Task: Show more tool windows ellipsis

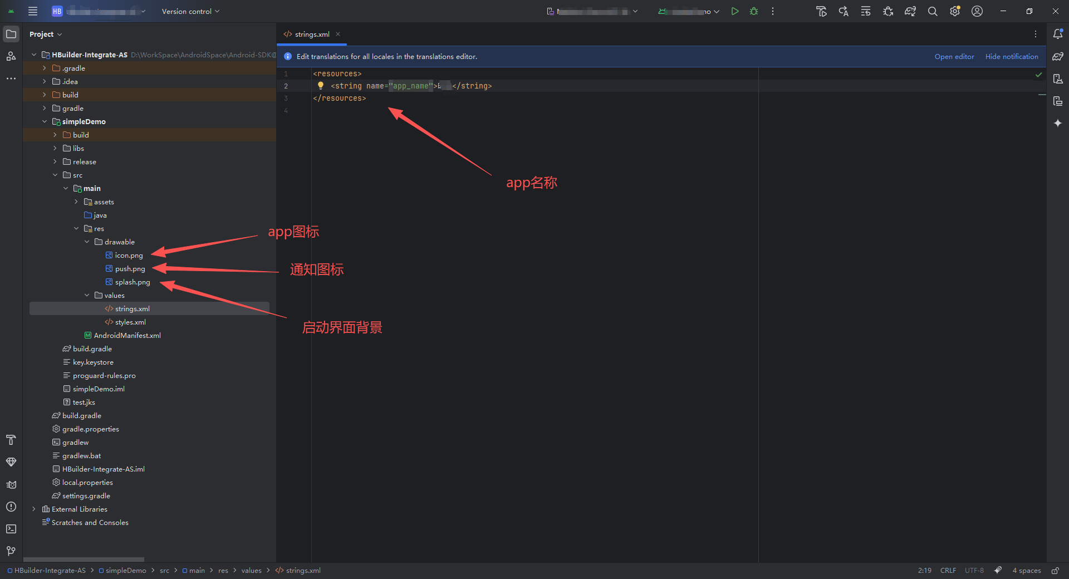Action: [11, 78]
